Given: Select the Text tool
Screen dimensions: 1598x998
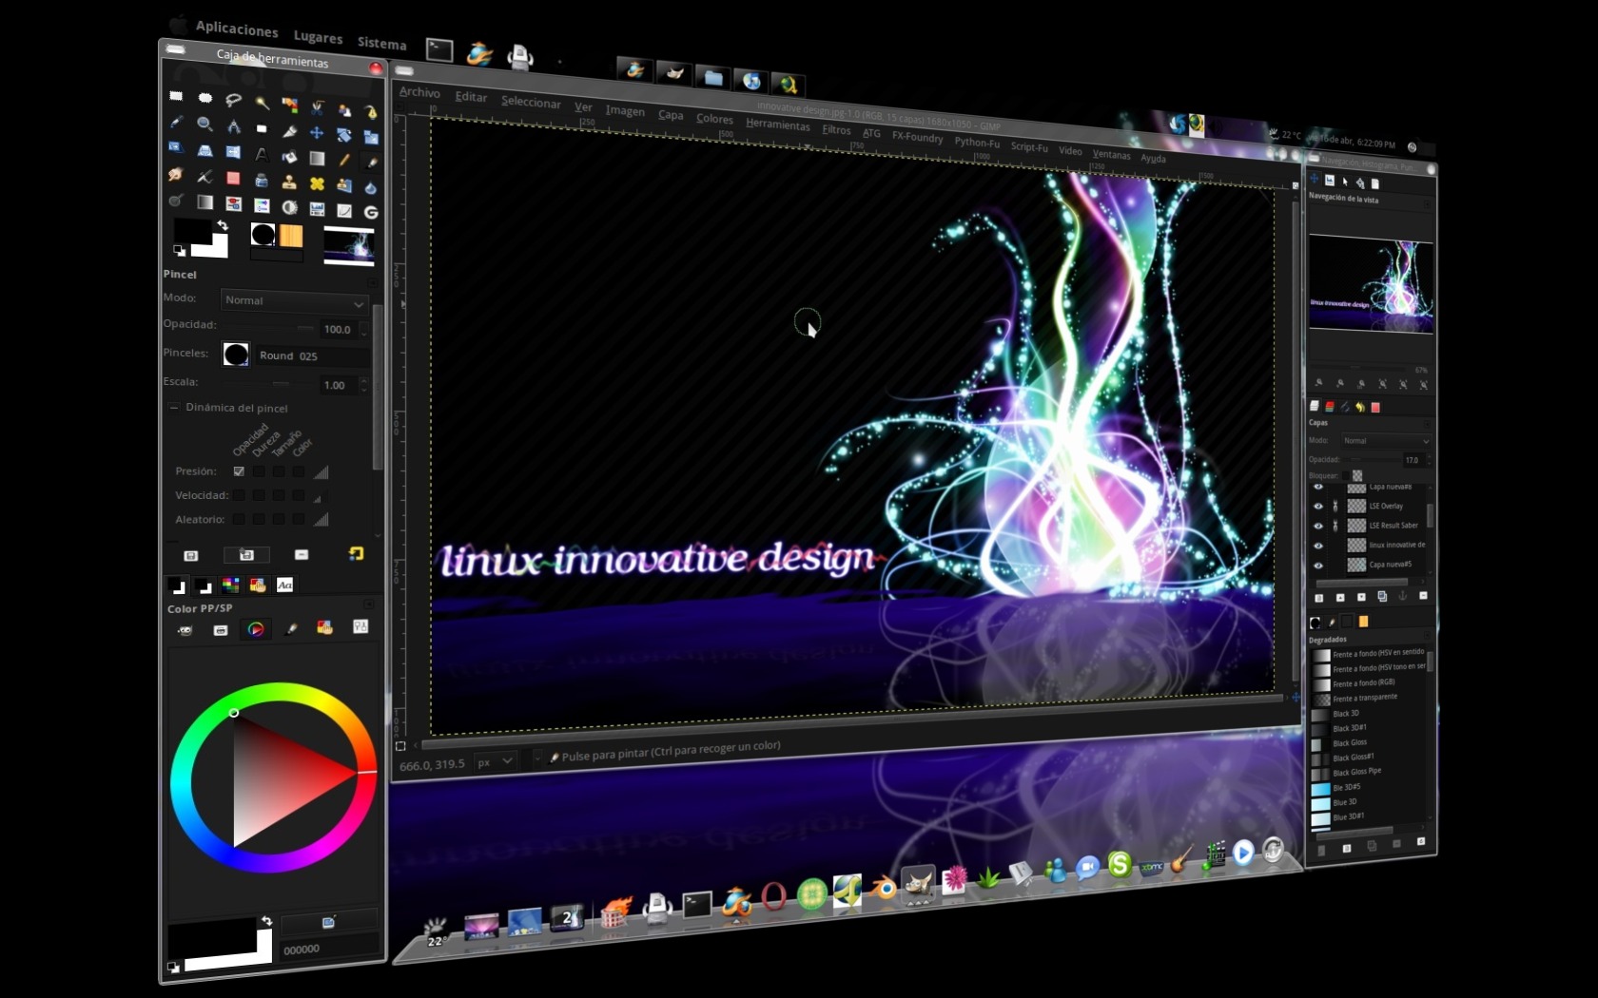Looking at the screenshot, I should 262,154.
